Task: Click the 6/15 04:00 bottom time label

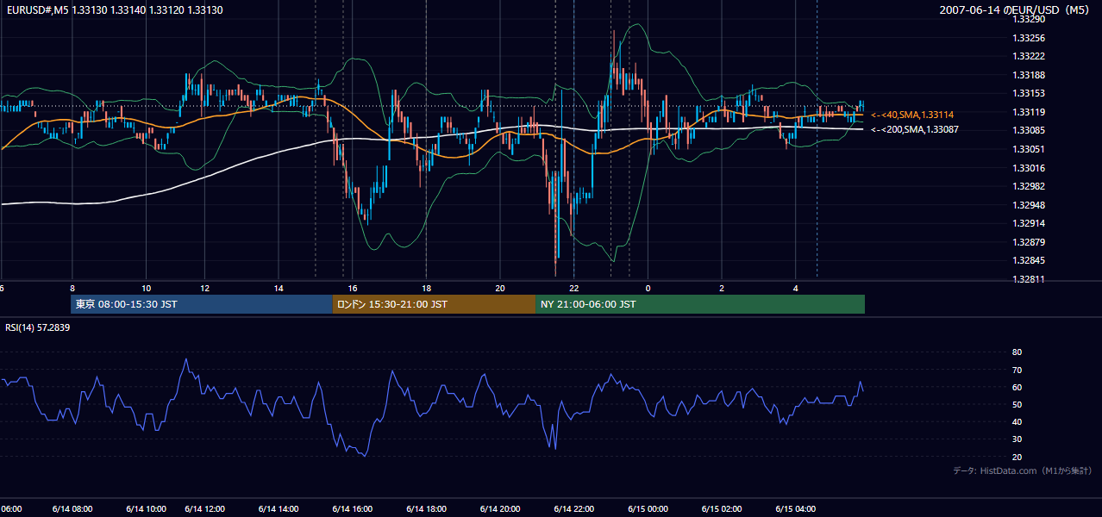Action: pyautogui.click(x=795, y=509)
